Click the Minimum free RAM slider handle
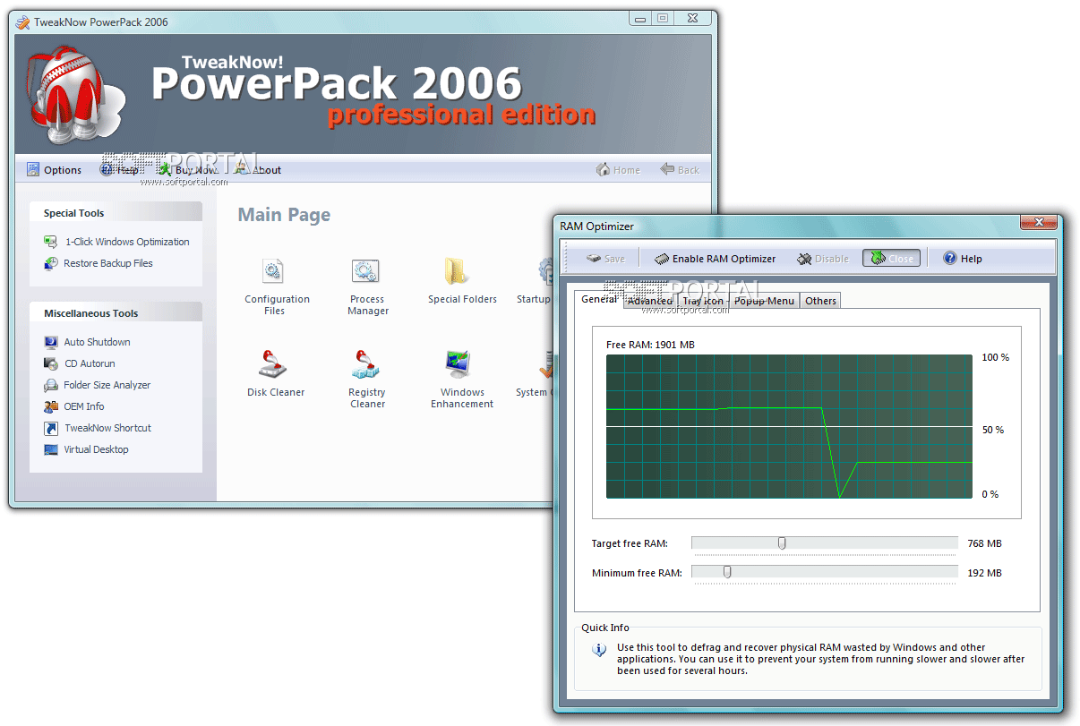Image resolution: width=1080 pixels, height=726 pixels. pyautogui.click(x=727, y=572)
